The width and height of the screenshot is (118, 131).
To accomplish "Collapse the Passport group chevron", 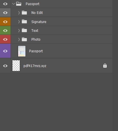I will click(x=14, y=4).
